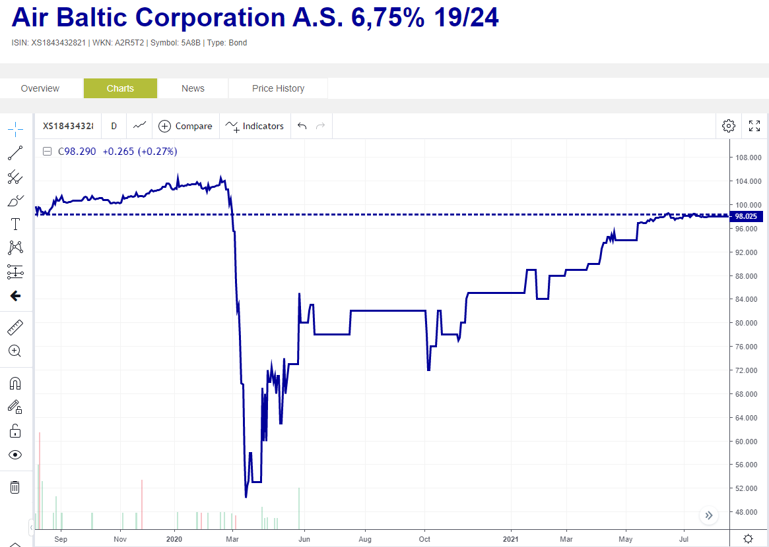This screenshot has height=547, width=769.
Task: Activate the ruler measure tool
Action: pyautogui.click(x=15, y=328)
